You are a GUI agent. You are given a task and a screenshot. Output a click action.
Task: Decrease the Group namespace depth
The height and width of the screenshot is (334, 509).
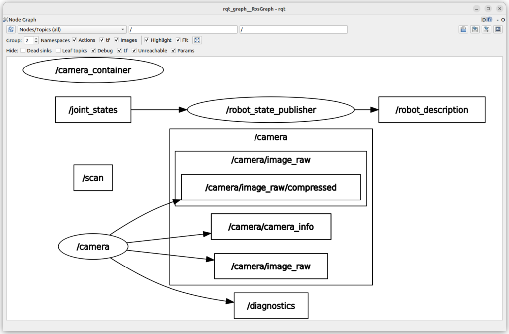[36, 42]
